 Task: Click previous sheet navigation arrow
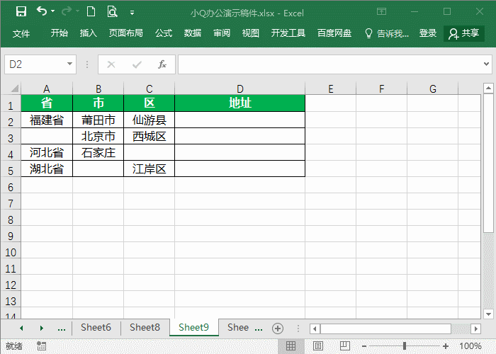tap(21, 329)
